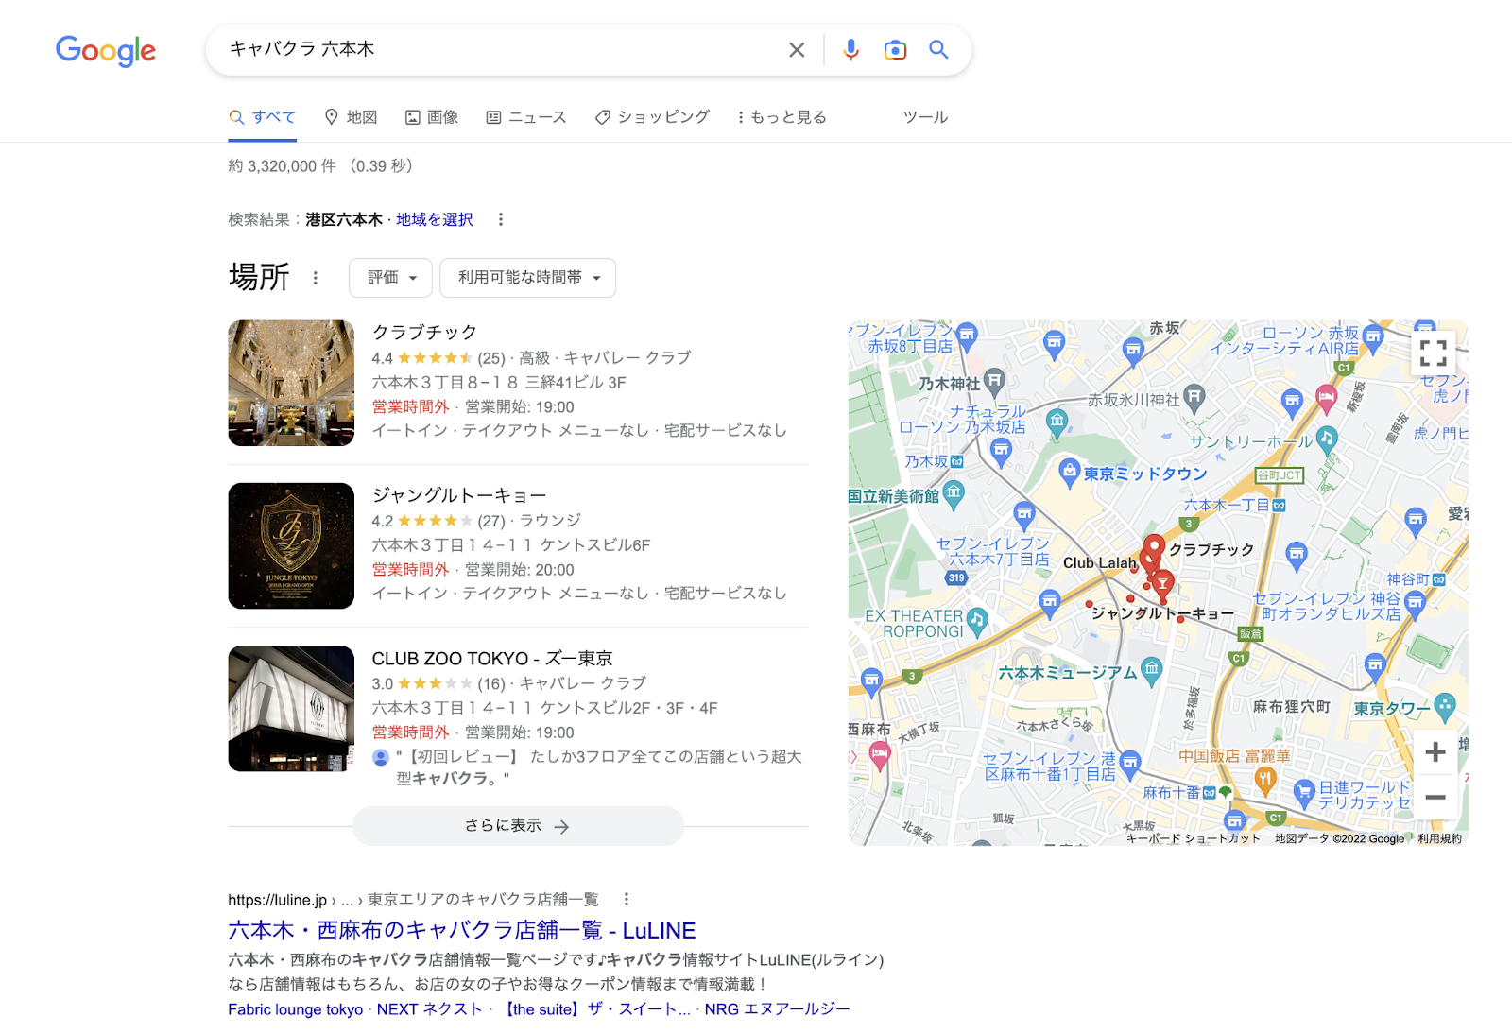This screenshot has width=1512, height=1034.
Task: Click the Google logo
Action: point(106,51)
